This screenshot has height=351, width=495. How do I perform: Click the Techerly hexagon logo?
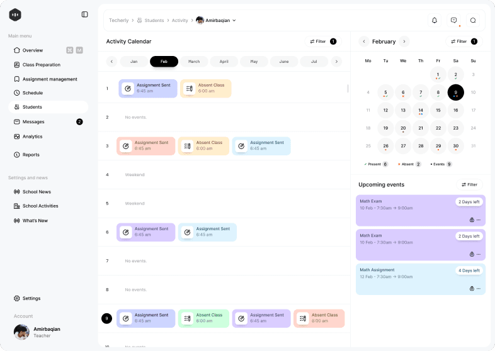coord(15,14)
